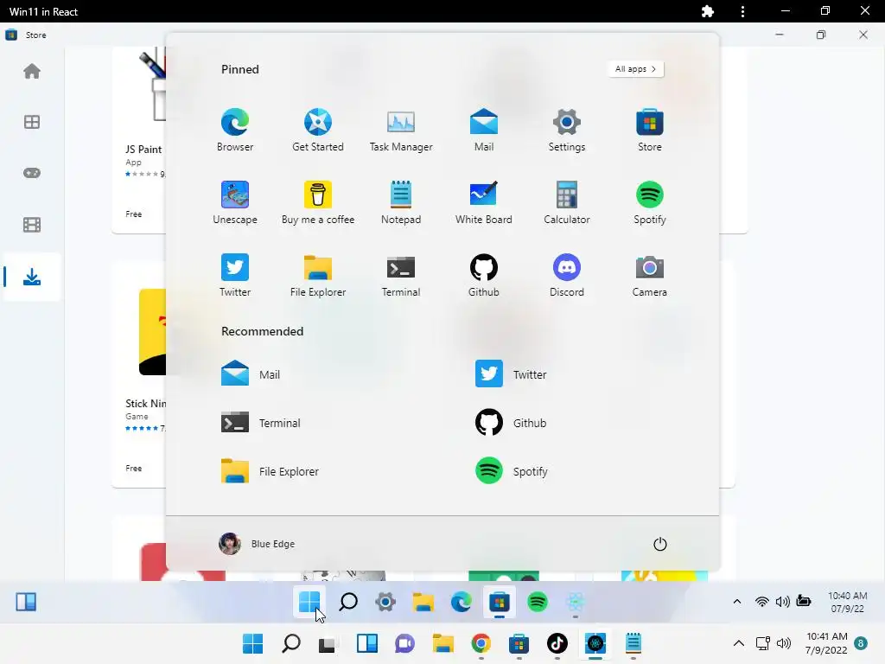The width and height of the screenshot is (885, 664).
Task: Click the battery icon in inner tray
Action: pyautogui.click(x=804, y=602)
